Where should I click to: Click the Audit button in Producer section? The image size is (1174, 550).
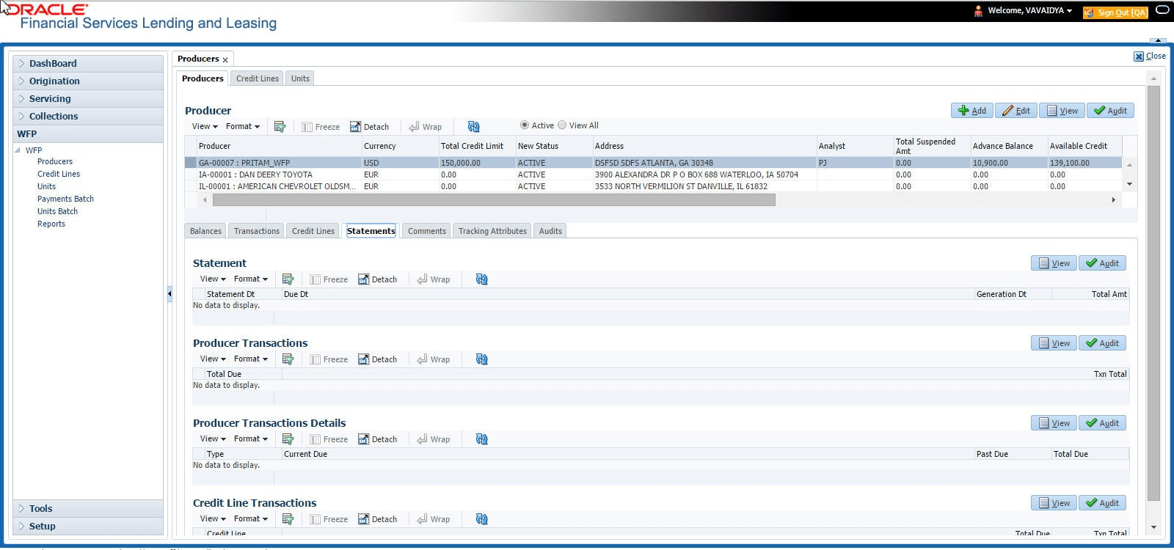coord(1110,111)
